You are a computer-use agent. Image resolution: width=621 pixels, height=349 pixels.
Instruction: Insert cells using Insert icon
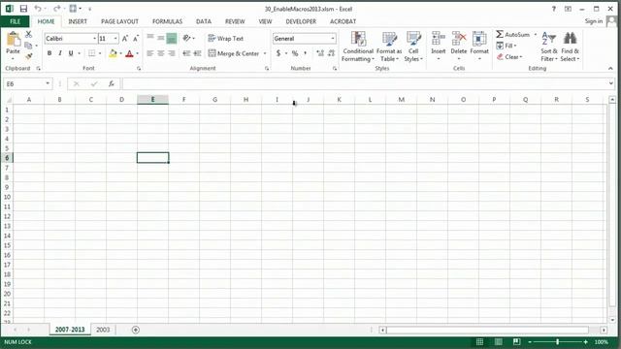point(439,39)
